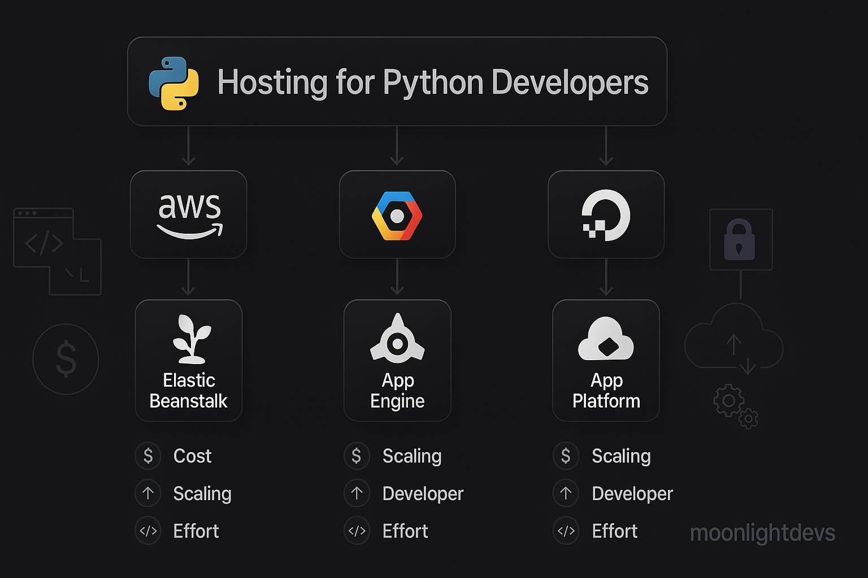
Task: Click the AWS logo card
Action: pyautogui.click(x=189, y=214)
